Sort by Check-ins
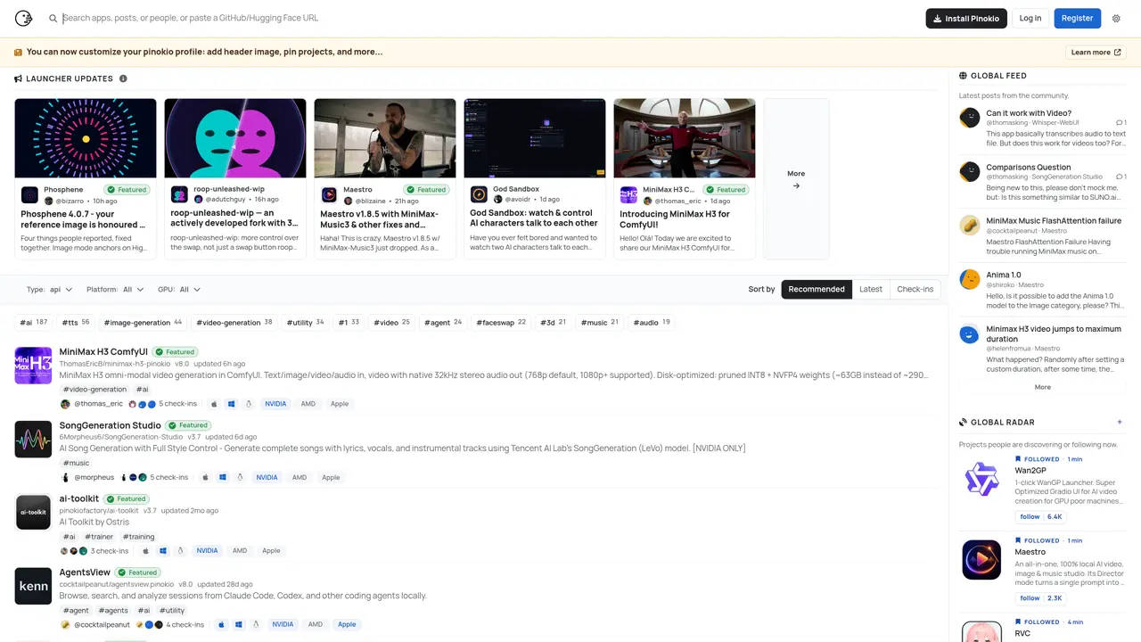 (915, 289)
